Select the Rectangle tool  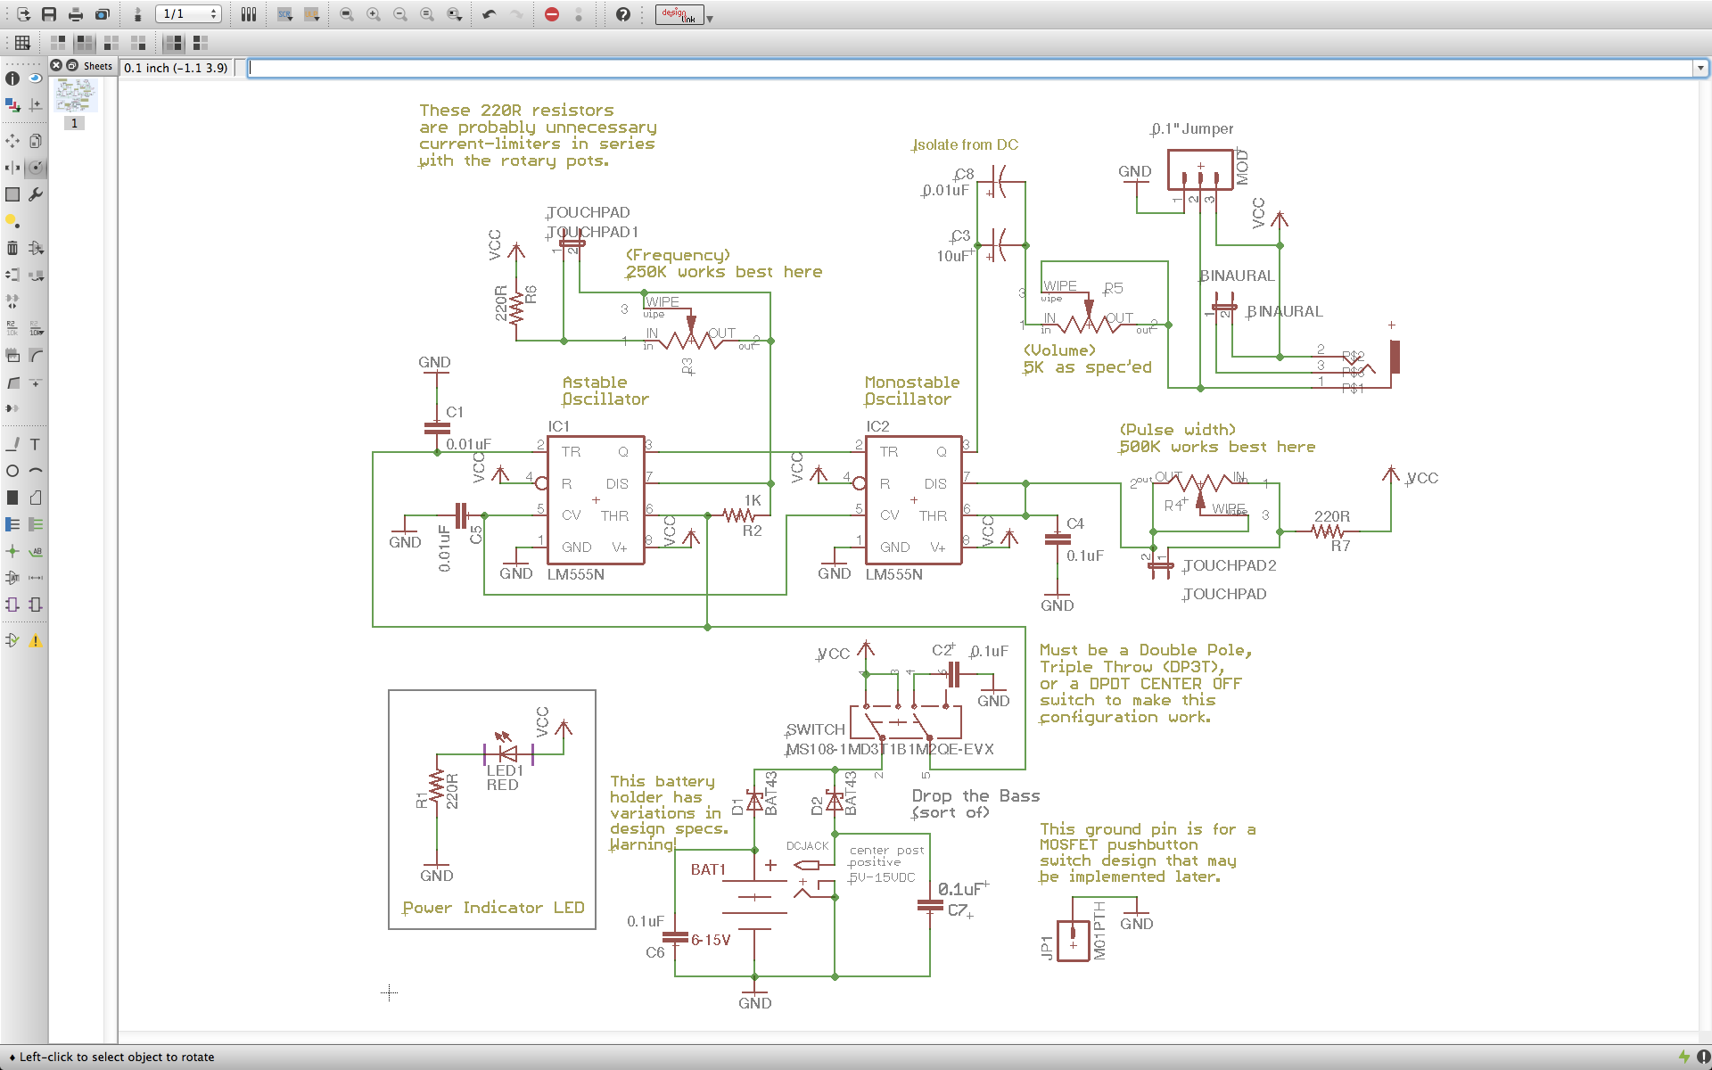coord(12,498)
